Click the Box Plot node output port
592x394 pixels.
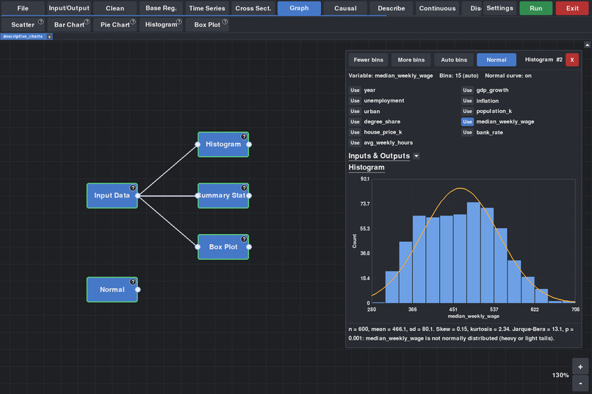249,247
